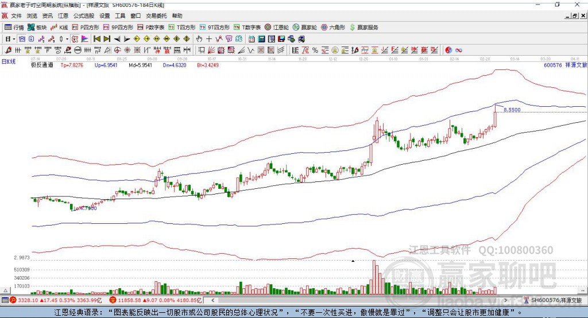Select the red pencil drawing tool
The height and width of the screenshot is (318, 588).
pyautogui.click(x=8, y=50)
